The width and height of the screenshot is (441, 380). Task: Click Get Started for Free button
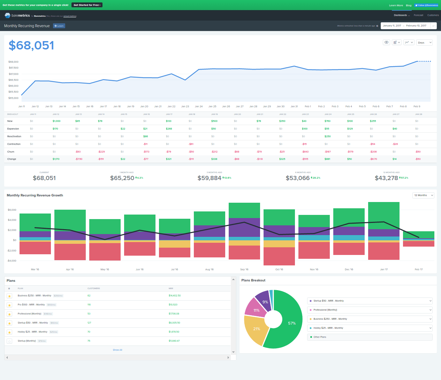point(87,5)
